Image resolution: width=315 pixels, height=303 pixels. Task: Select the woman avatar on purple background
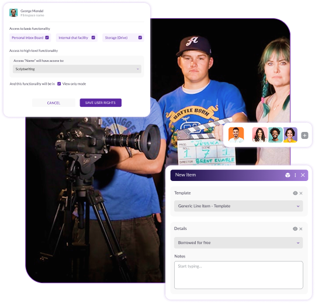pos(290,135)
